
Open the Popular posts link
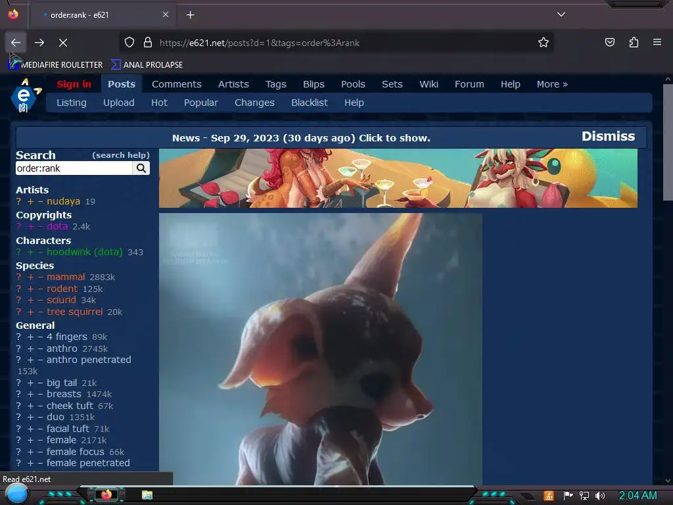point(201,103)
